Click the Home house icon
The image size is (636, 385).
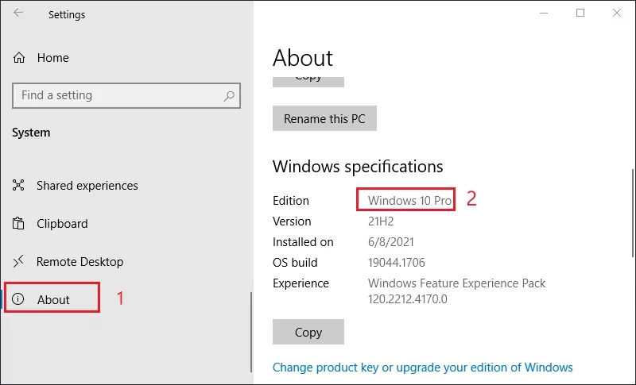click(18, 58)
